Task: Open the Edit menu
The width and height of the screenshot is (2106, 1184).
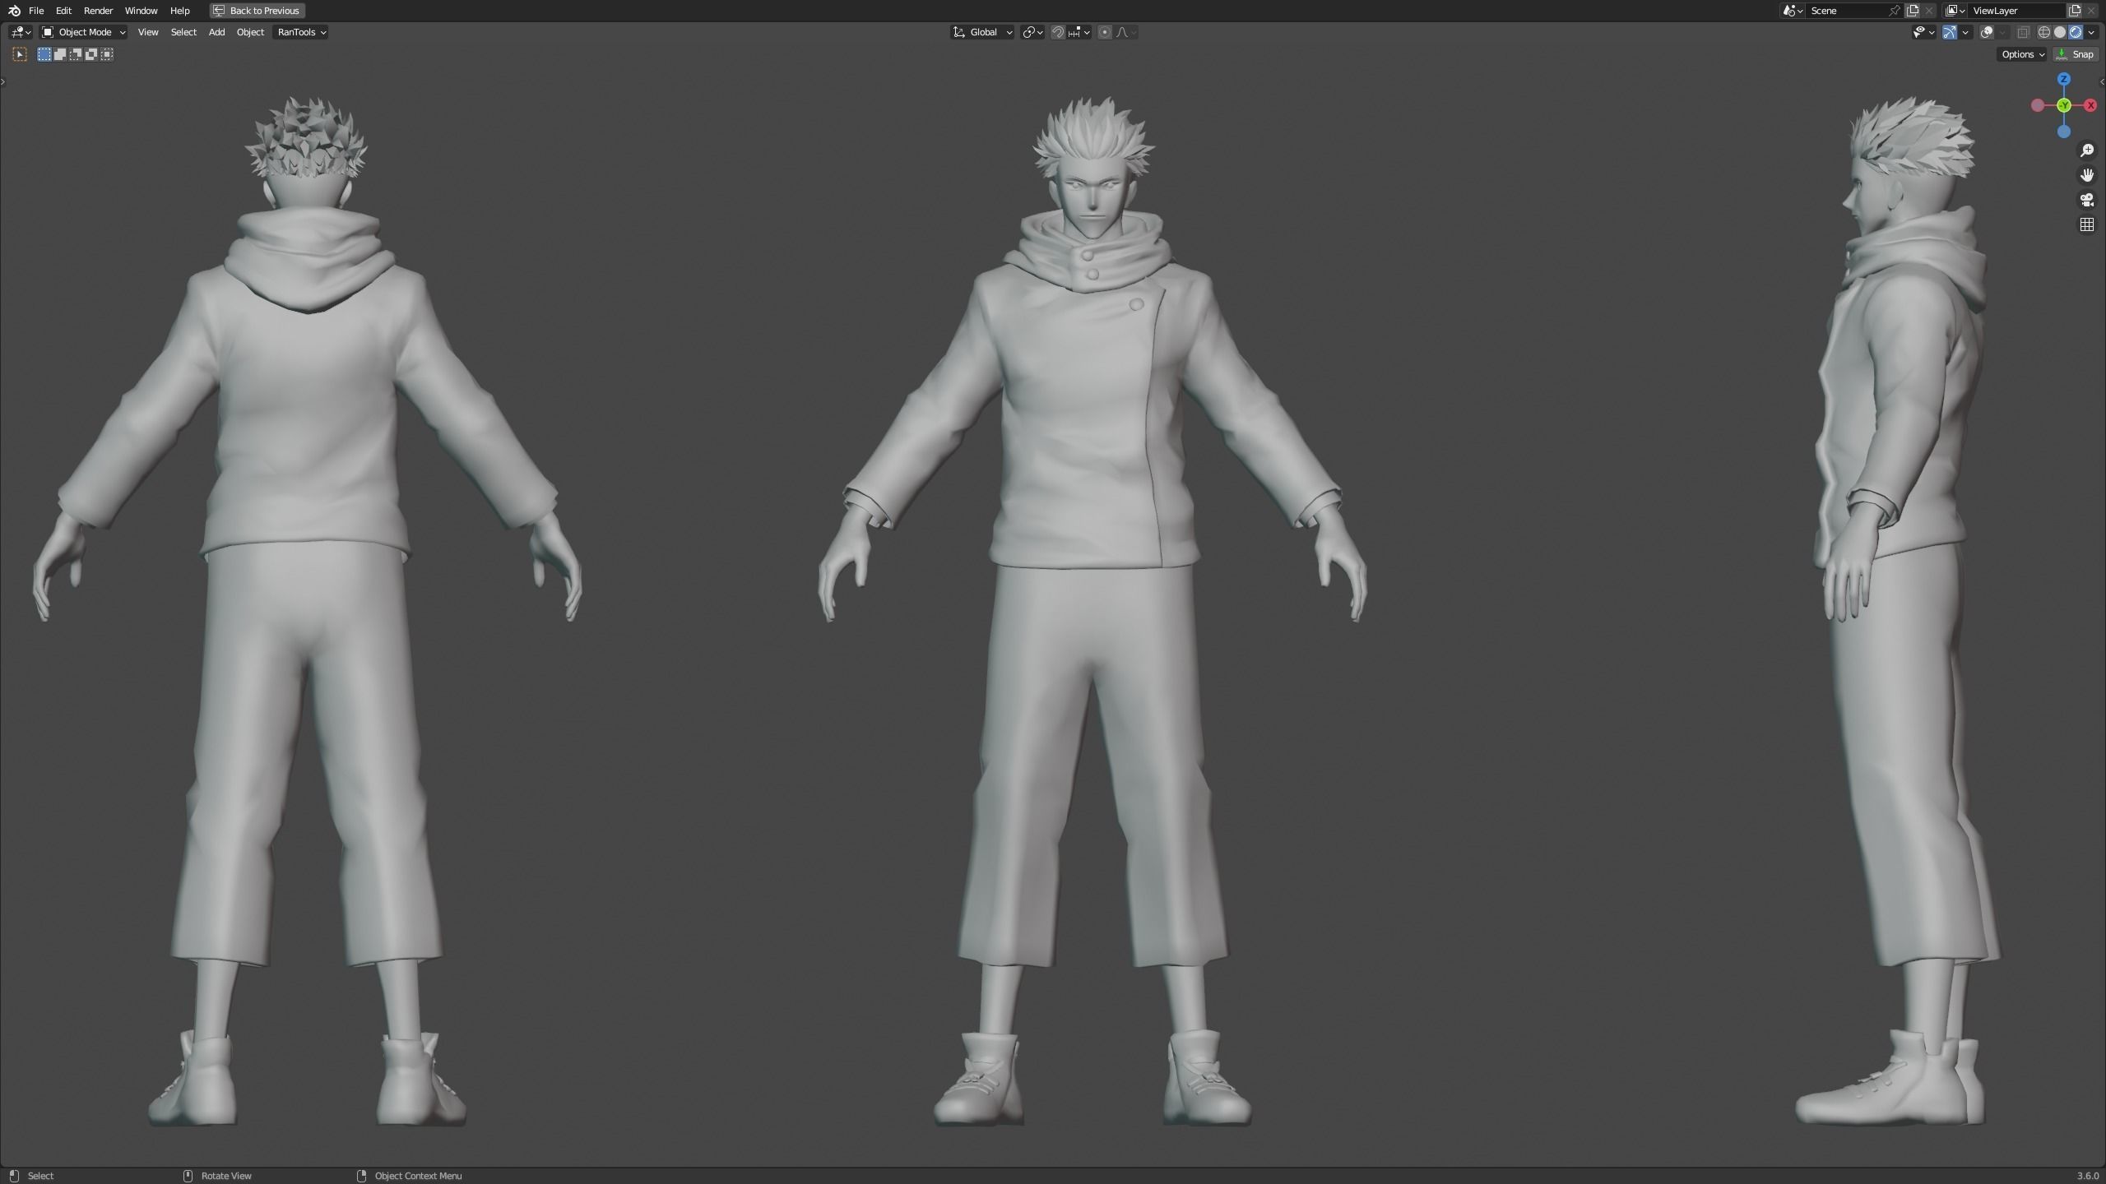Action: [x=63, y=11]
